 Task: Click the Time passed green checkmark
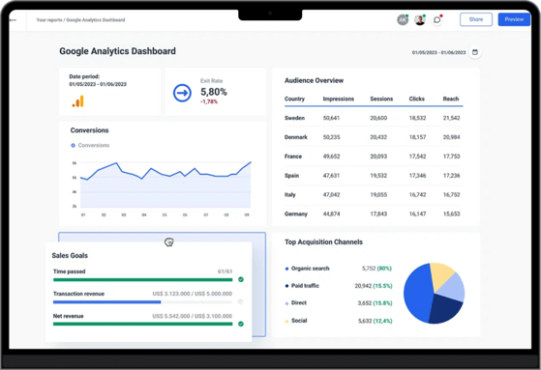pos(241,279)
